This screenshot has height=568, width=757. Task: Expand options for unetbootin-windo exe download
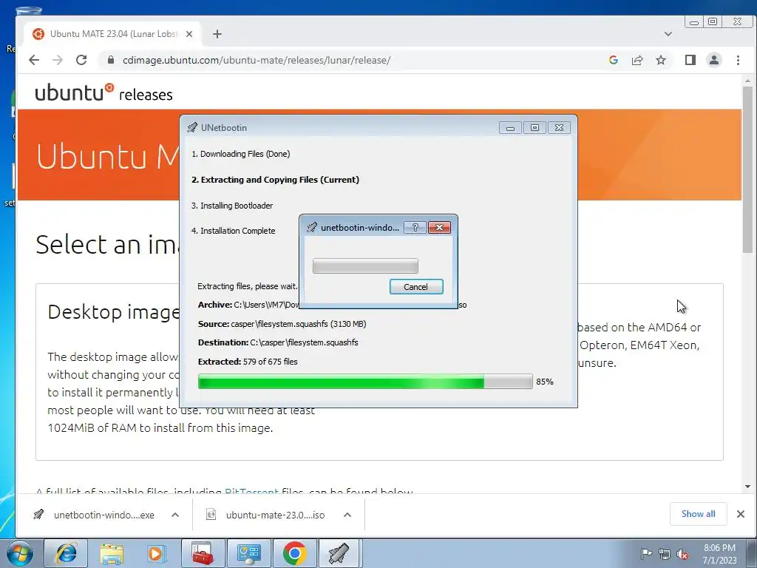175,515
